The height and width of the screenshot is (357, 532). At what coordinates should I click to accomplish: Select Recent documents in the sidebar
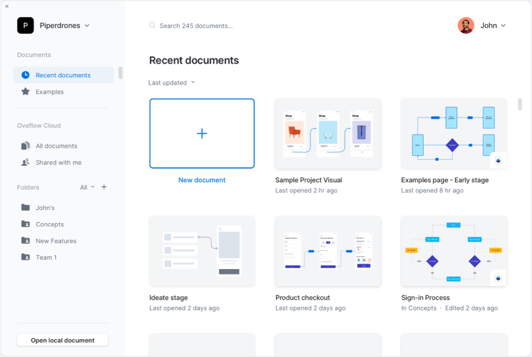(63, 75)
